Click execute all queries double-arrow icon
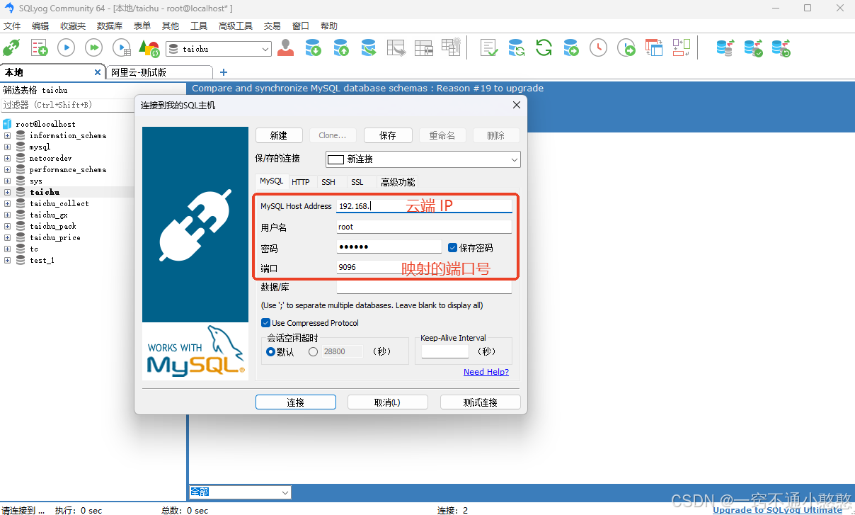 pos(93,47)
